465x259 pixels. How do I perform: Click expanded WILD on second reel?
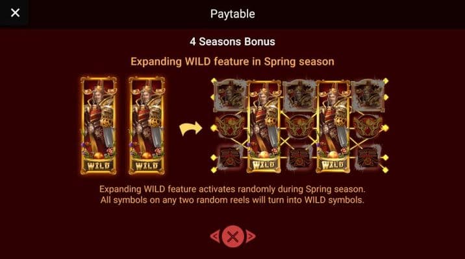(264, 126)
